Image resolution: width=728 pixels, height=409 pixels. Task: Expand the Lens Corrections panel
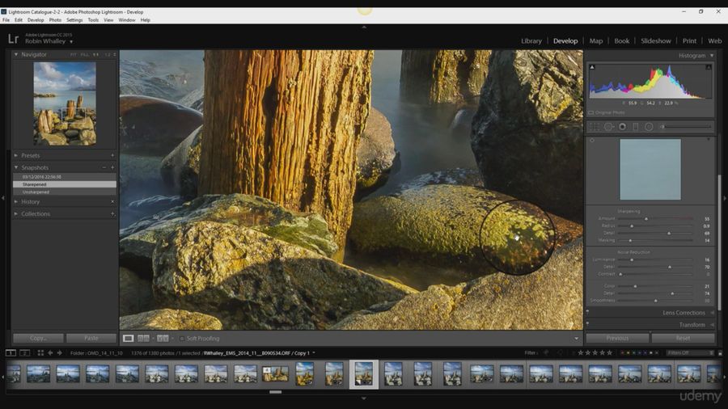[x=684, y=312]
